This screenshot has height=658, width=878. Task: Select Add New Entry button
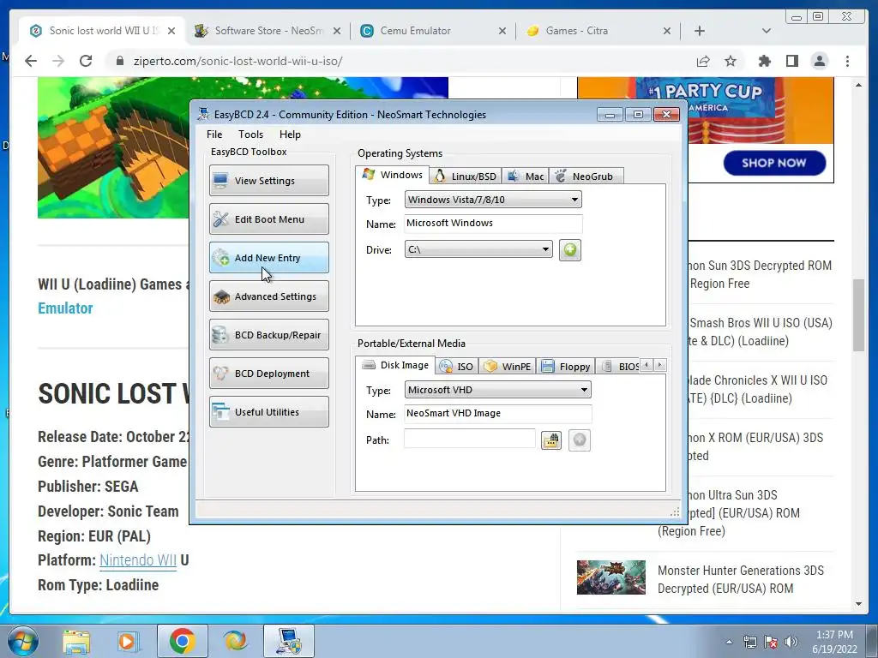(268, 257)
